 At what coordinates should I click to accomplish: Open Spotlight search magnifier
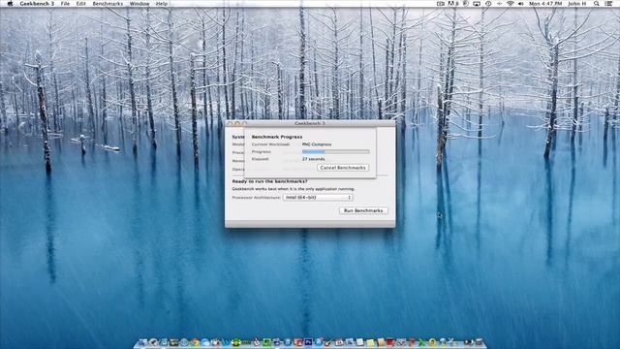click(597, 4)
